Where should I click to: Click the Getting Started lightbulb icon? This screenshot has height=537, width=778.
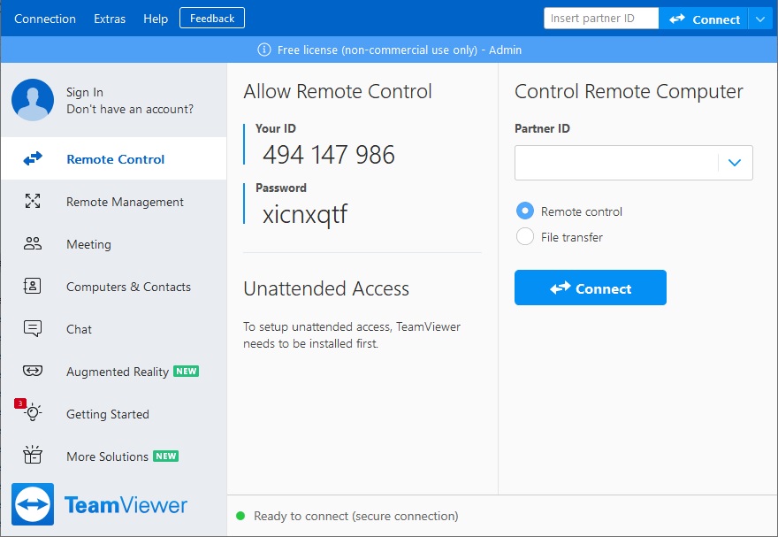pyautogui.click(x=34, y=412)
